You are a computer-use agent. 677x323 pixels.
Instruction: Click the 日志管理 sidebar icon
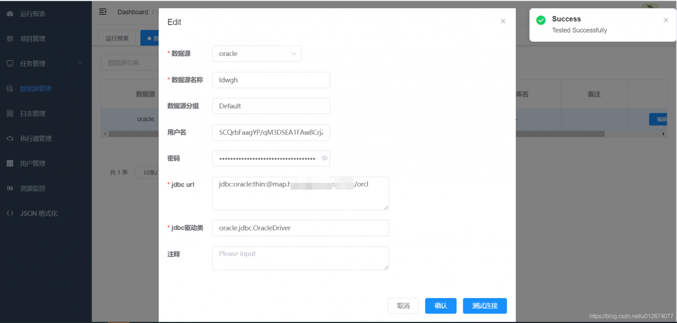(x=10, y=114)
